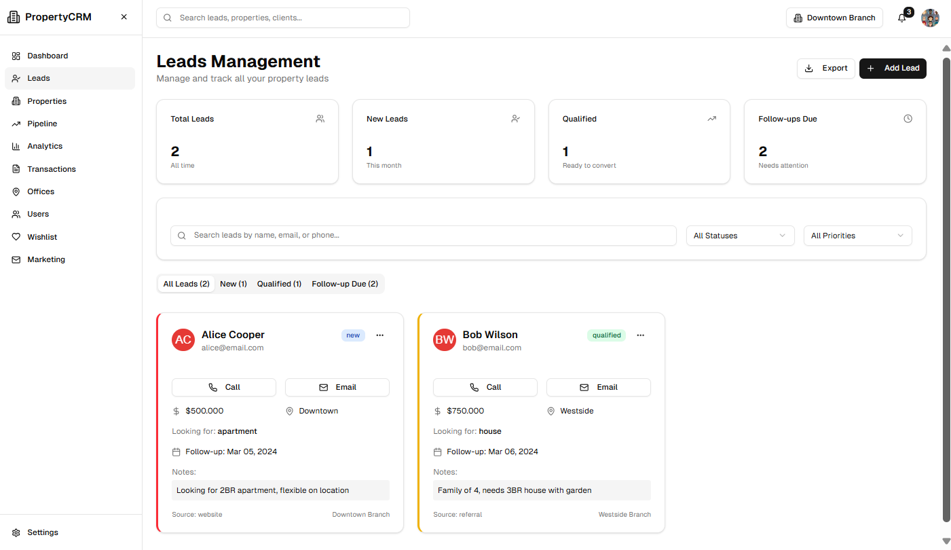Select the Follow-up Due (2) tab
Viewport: 951px width, 550px height.
345,284
